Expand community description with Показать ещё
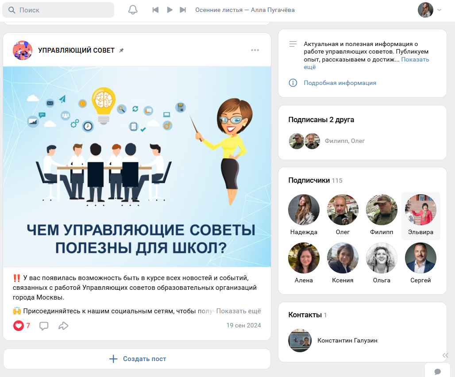The height and width of the screenshot is (377, 455). tap(415, 60)
